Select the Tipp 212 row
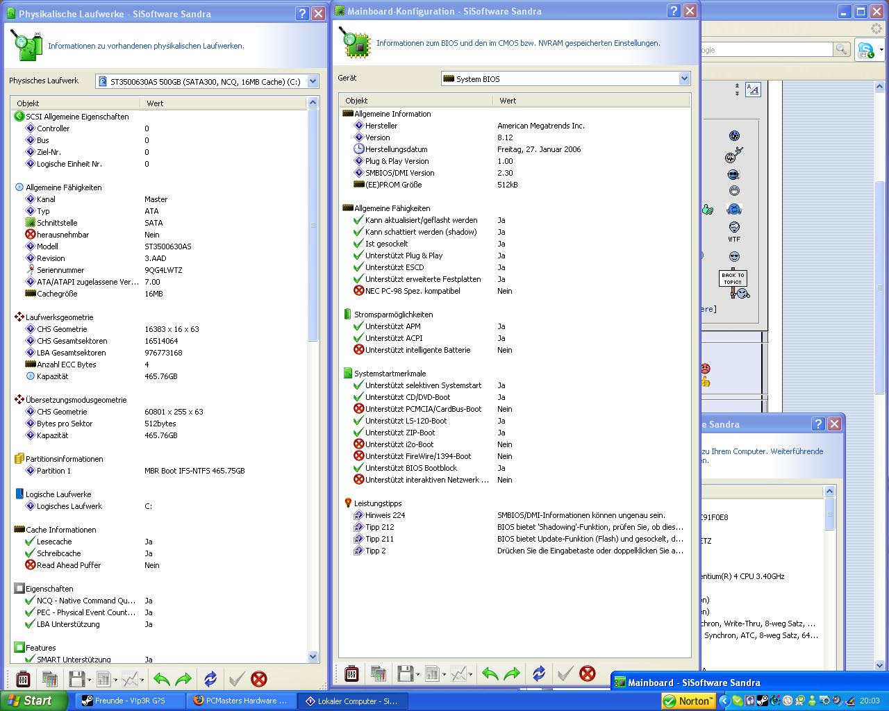Image resolution: width=889 pixels, height=711 pixels. pyautogui.click(x=515, y=527)
